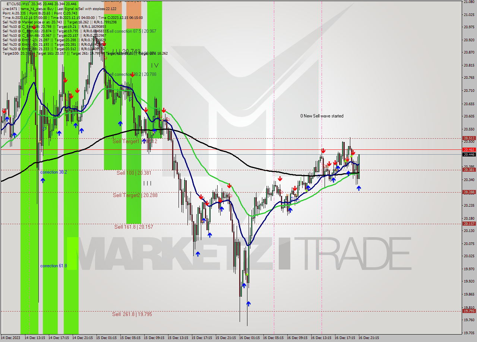Click the red 20.465 price tag
This screenshot has height=342, width=477.
469,149
